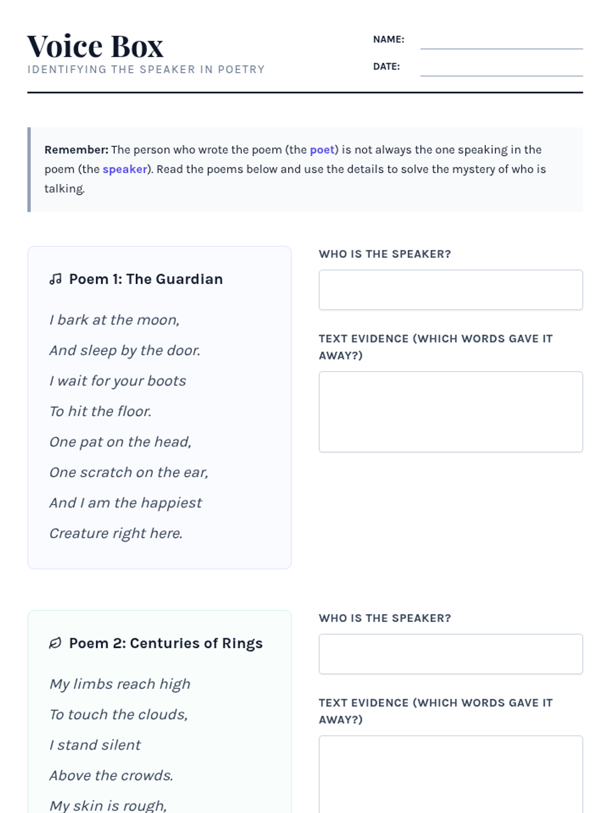Click the "Voice Box" title
The height and width of the screenshot is (813, 610).
point(95,46)
